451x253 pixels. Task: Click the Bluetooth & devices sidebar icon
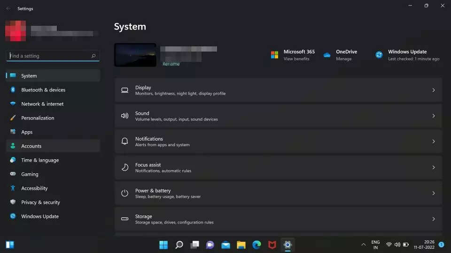[x=13, y=90]
